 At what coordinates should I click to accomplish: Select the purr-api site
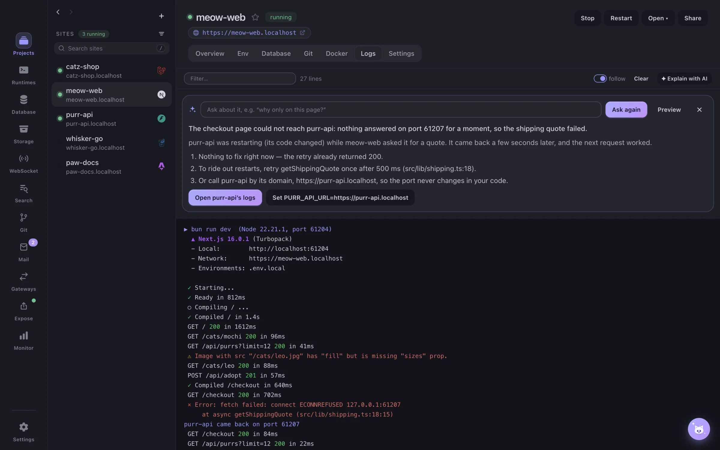(x=112, y=118)
